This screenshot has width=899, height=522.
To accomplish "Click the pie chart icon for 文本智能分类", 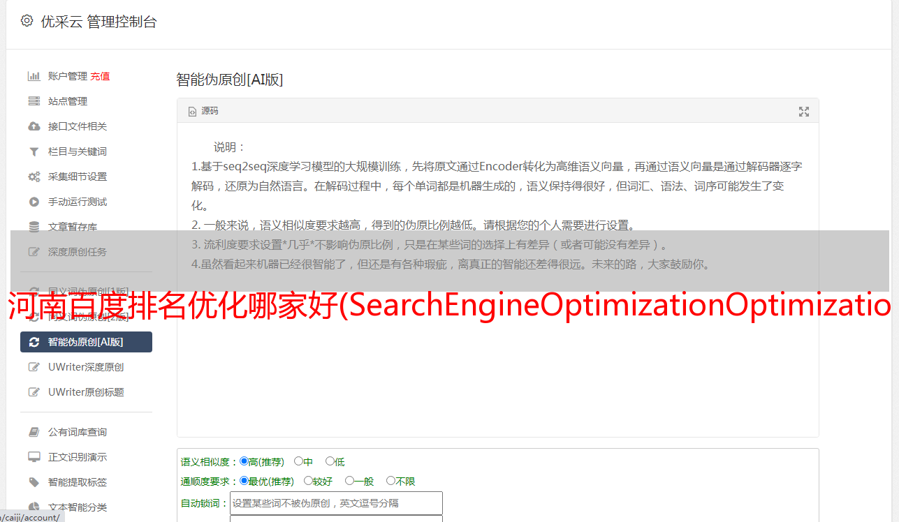I will 34,507.
